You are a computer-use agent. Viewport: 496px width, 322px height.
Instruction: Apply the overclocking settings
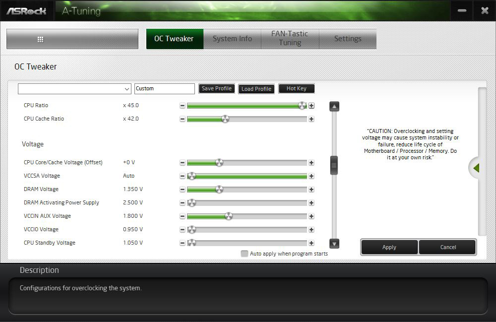pos(389,247)
